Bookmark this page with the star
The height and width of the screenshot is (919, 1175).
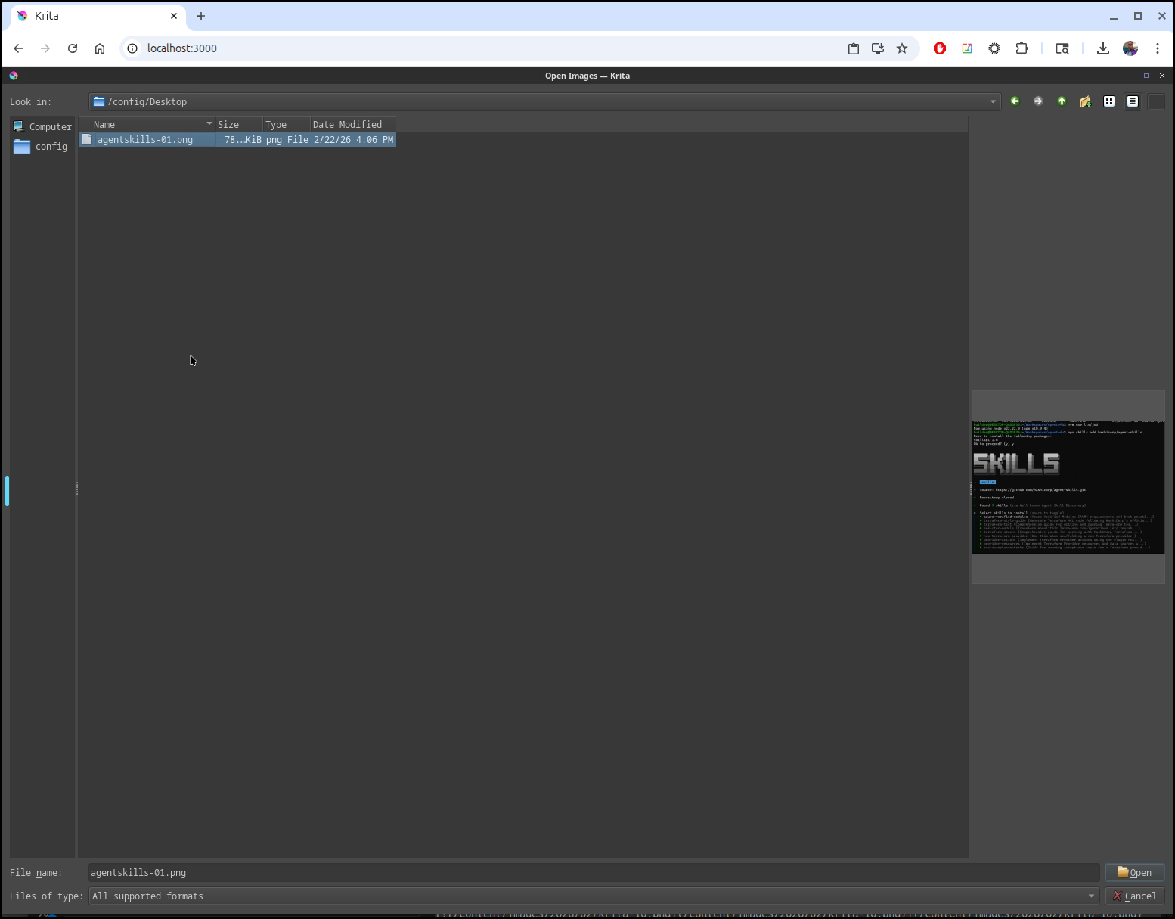(x=902, y=48)
